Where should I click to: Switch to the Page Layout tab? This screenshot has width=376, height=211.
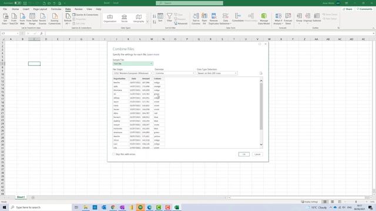coord(40,9)
